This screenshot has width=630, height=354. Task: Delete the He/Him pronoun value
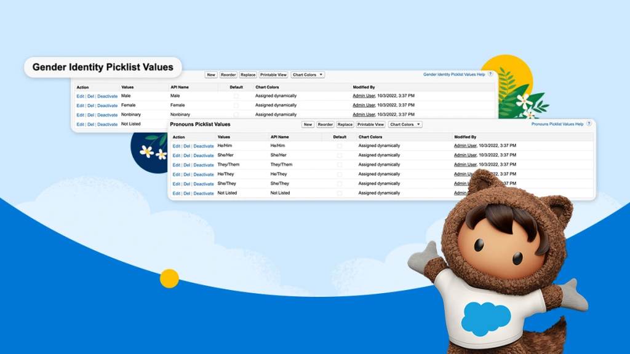click(x=187, y=146)
